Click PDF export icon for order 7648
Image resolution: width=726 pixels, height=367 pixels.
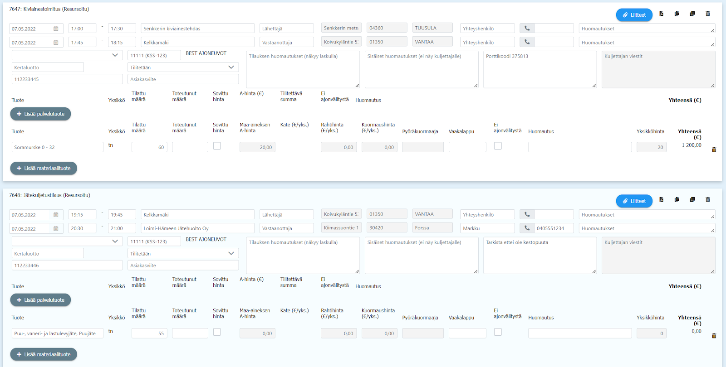661,200
